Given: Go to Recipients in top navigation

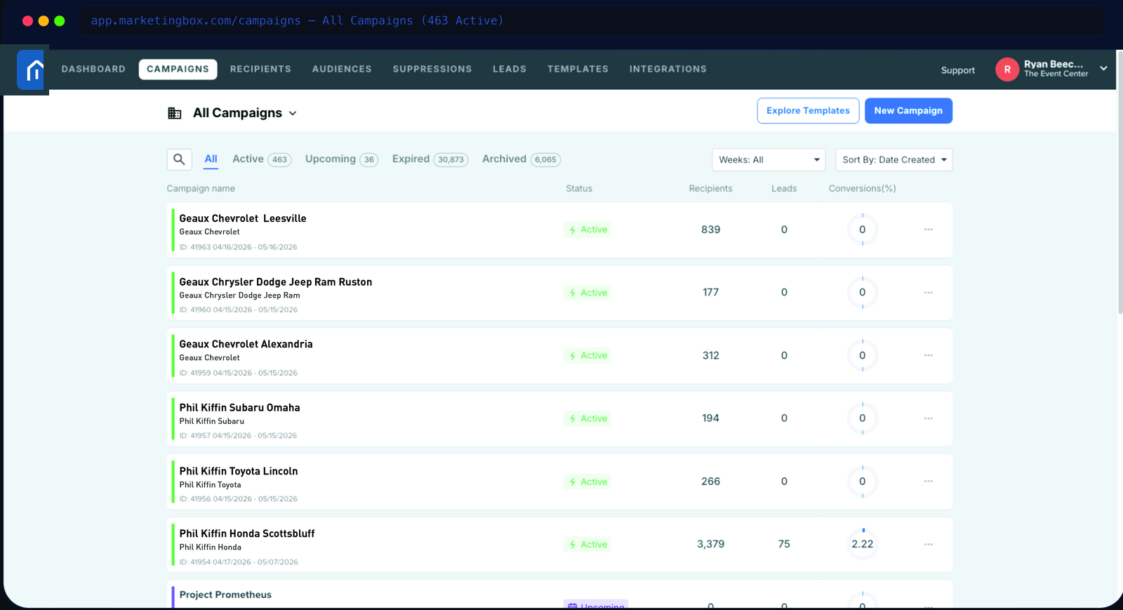Looking at the screenshot, I should [x=260, y=69].
